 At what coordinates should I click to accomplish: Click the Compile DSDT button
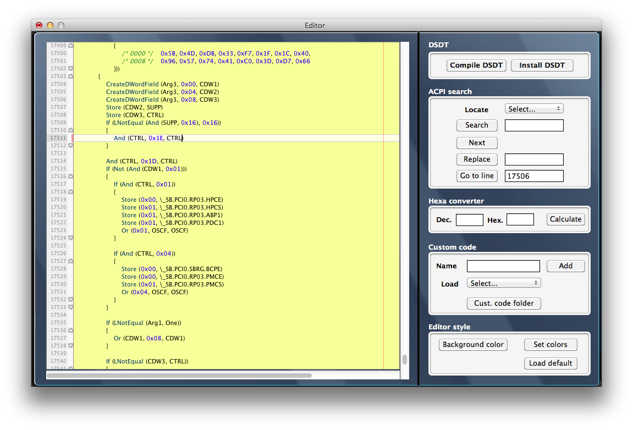pos(476,65)
